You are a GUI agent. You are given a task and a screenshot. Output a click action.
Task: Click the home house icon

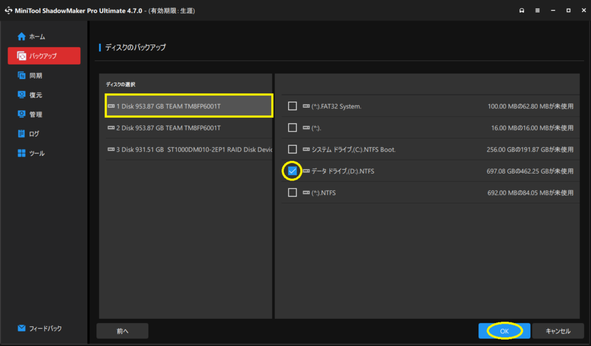(x=21, y=36)
